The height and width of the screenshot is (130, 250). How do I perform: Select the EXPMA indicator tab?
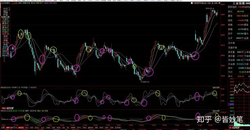point(118,128)
